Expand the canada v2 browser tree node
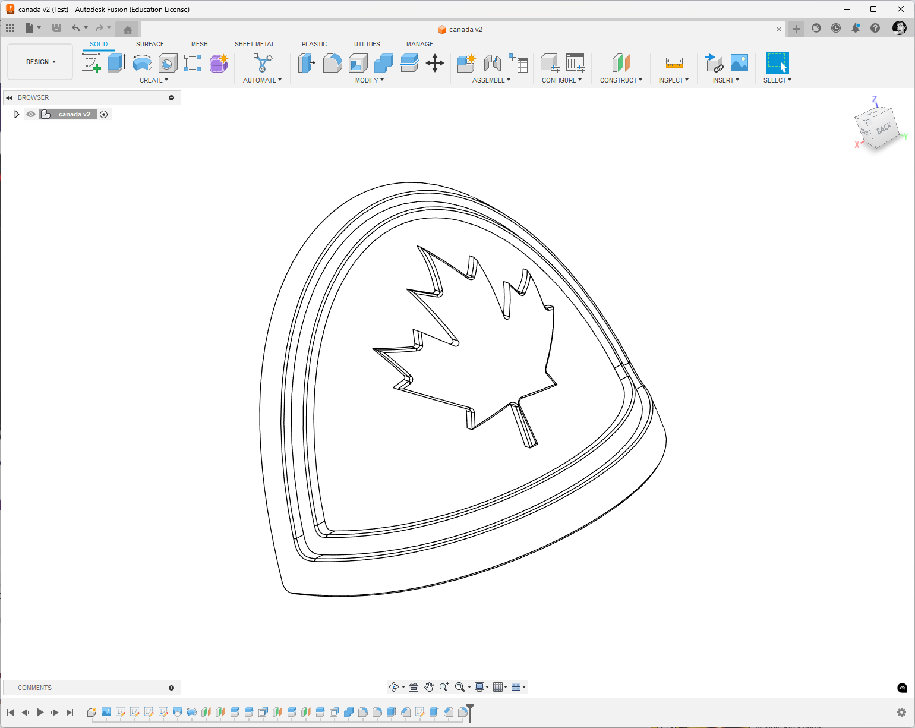This screenshot has height=728, width=915. pos(16,114)
